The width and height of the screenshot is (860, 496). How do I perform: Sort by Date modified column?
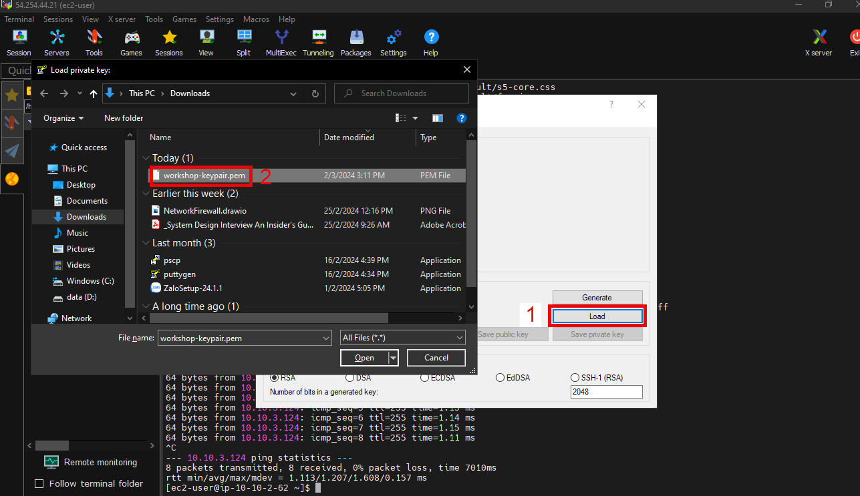pyautogui.click(x=349, y=138)
